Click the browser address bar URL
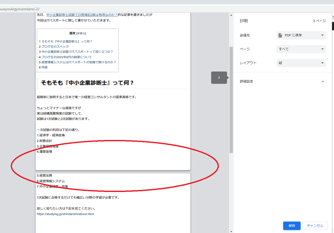334x233 pixels. pos(20,9)
